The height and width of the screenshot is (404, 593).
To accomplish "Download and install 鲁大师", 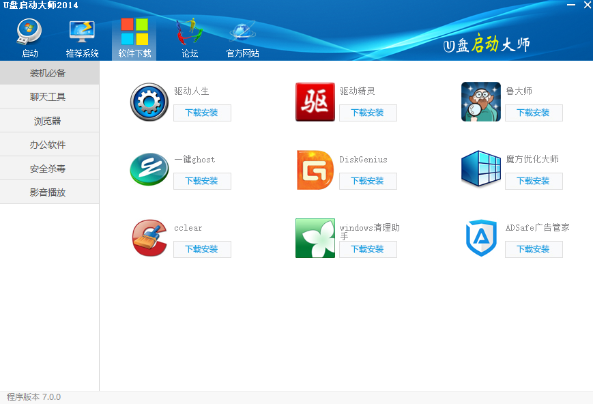I will pos(534,113).
